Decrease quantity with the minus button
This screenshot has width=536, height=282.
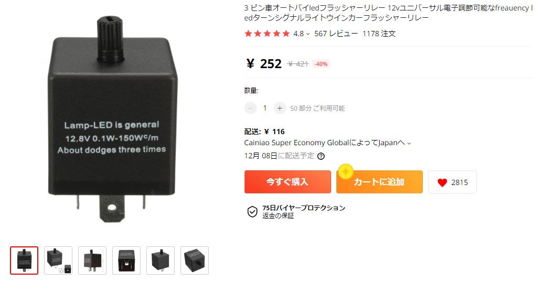pos(250,109)
